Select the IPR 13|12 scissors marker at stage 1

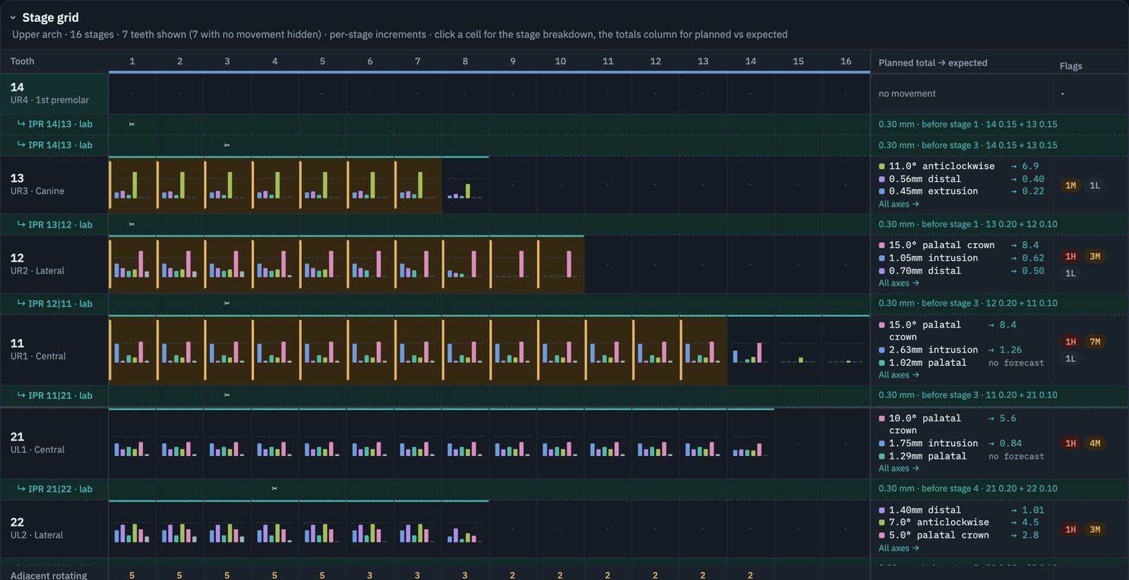(132, 224)
